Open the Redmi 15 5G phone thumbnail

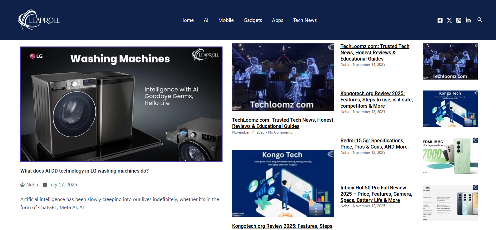click(x=450, y=156)
